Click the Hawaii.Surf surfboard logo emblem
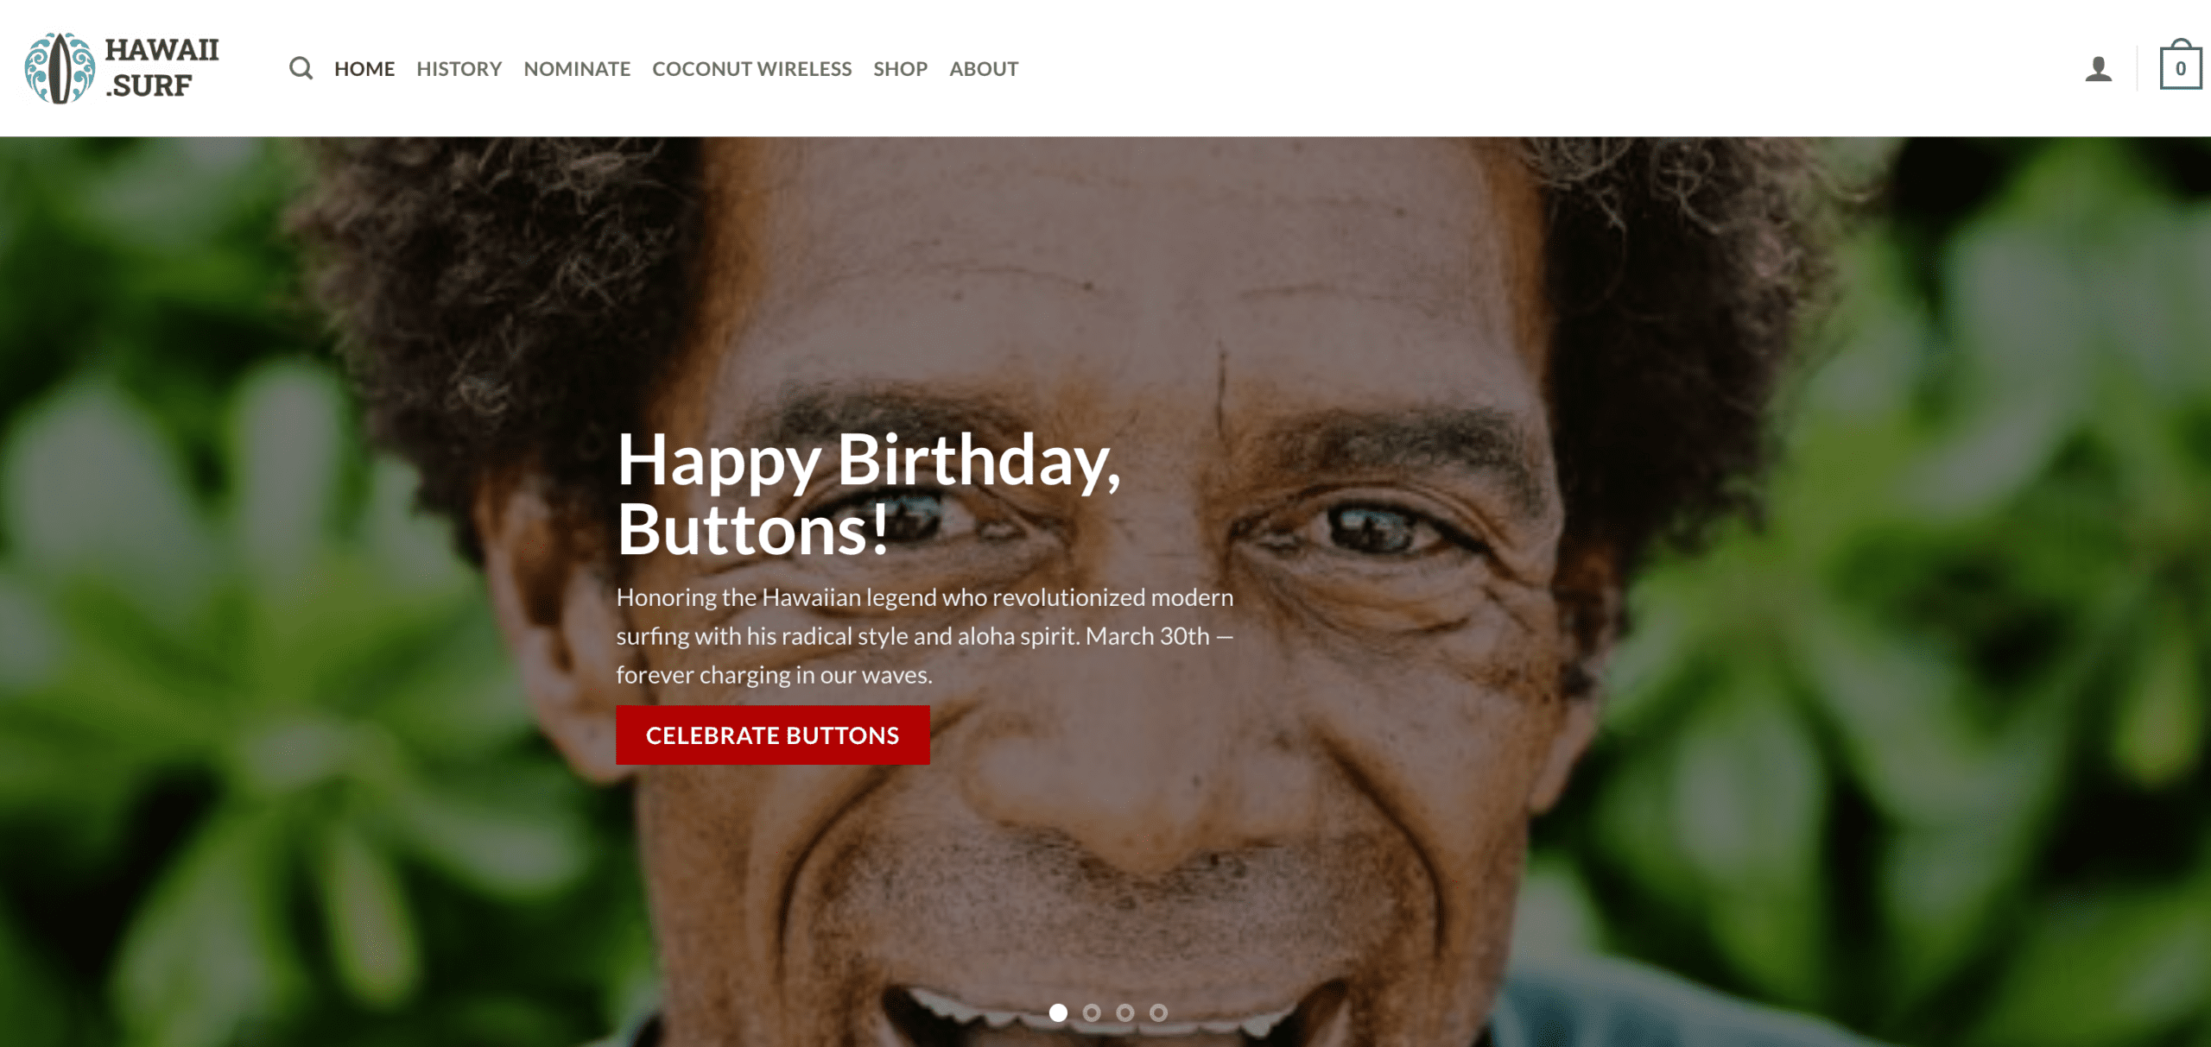 point(60,68)
